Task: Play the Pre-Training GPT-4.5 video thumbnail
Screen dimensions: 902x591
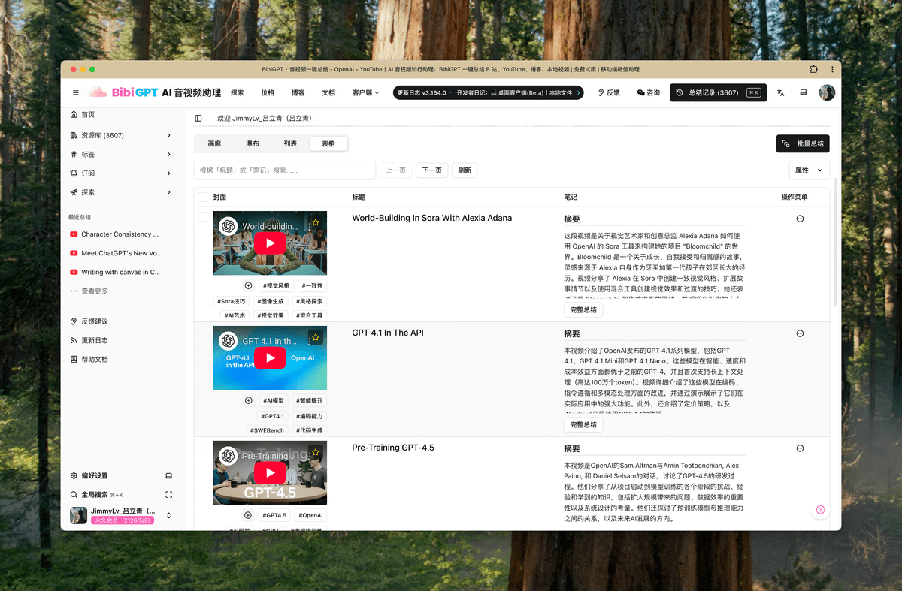Action: [270, 472]
